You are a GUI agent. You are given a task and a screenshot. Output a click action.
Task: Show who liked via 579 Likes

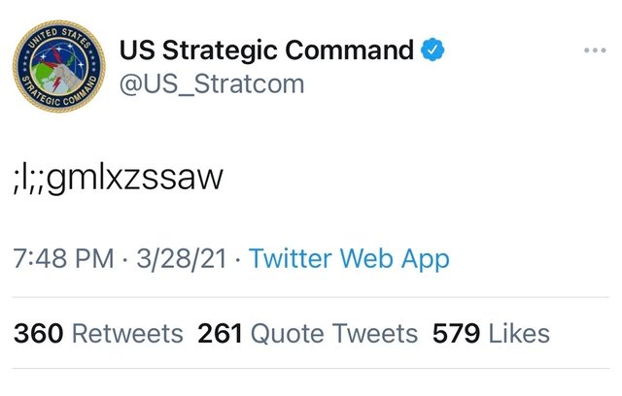point(491,334)
